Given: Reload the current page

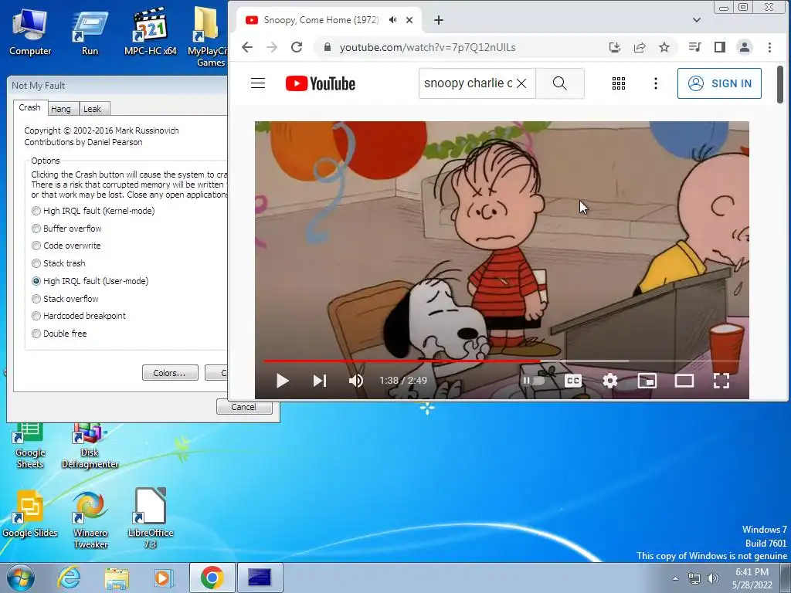Looking at the screenshot, I should [297, 47].
